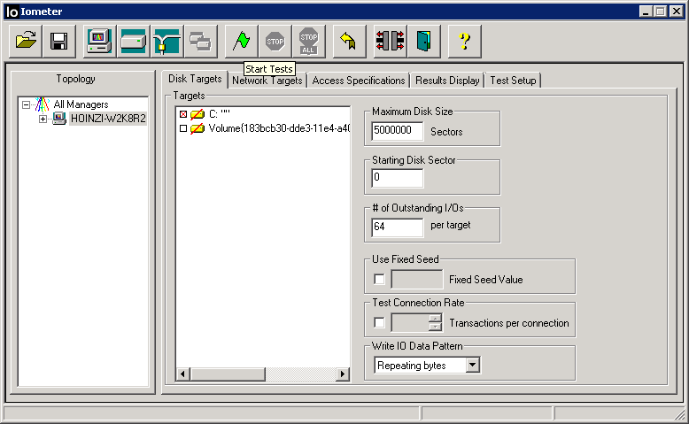Click the Stop All tests icon

pyautogui.click(x=309, y=42)
